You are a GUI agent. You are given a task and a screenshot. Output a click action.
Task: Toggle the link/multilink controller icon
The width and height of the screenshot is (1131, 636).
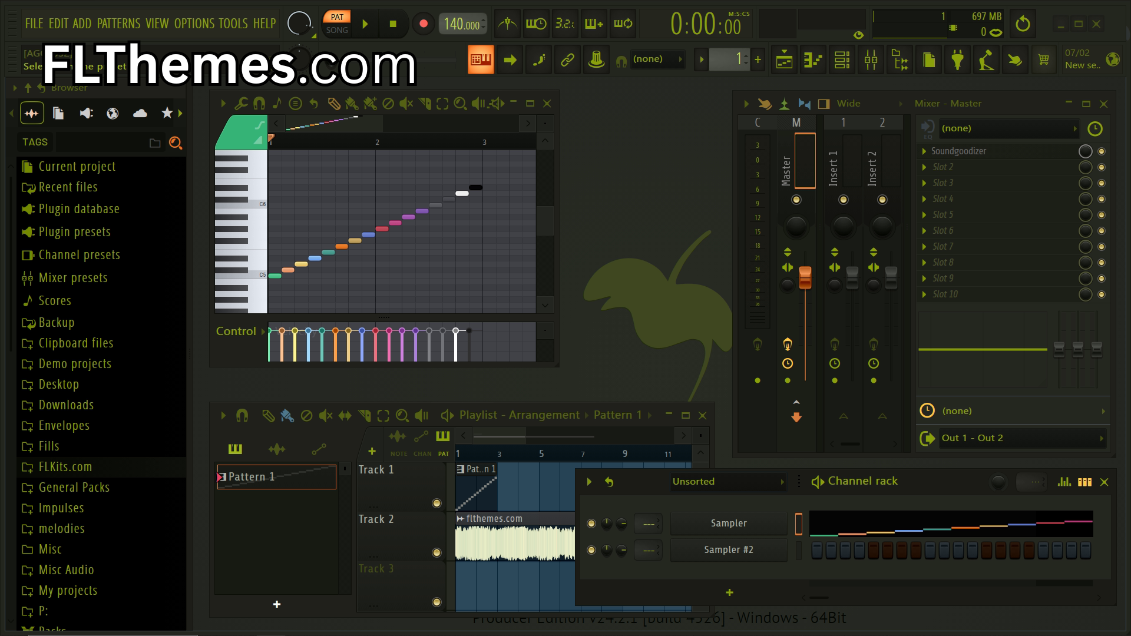[x=567, y=59]
